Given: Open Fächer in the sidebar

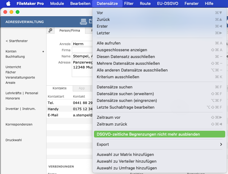Looking at the screenshot, I should pos(10,72).
